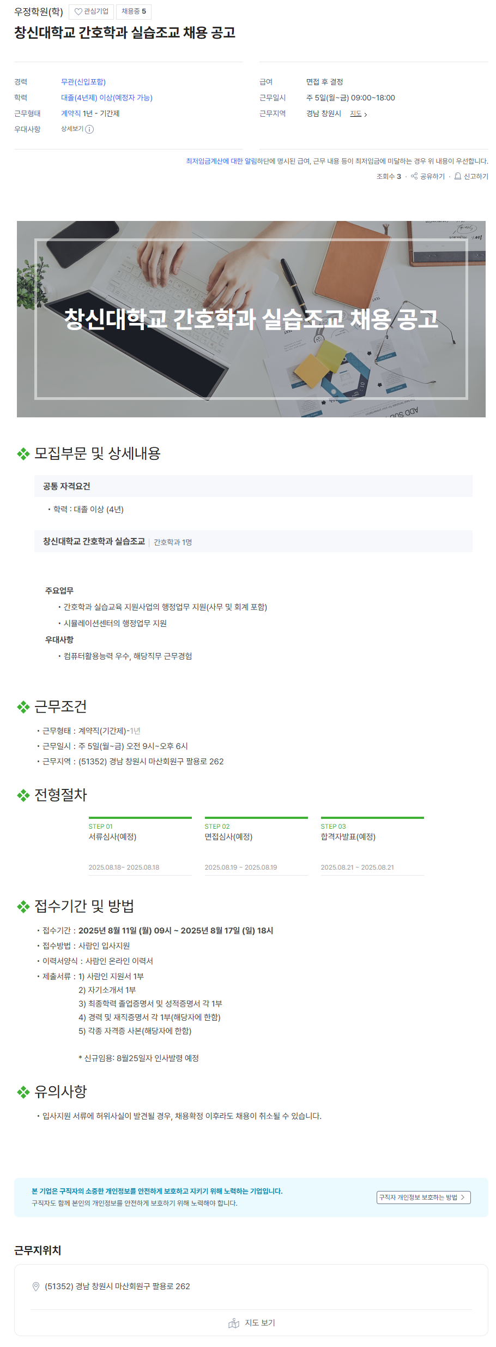Click the 공유하기 share icon
Viewport: 496px width, 1347px height.
pyautogui.click(x=414, y=176)
